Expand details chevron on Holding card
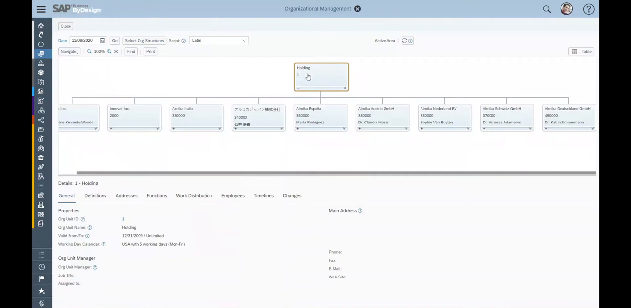Screen dimensions: 631x308 pyautogui.click(x=345, y=88)
